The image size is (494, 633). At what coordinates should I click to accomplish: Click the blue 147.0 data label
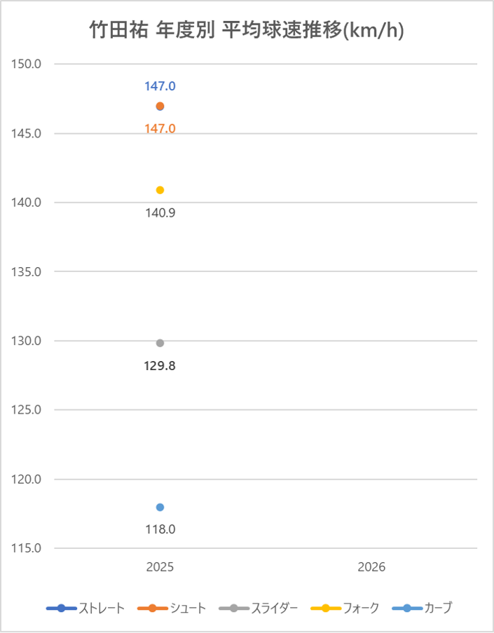pyautogui.click(x=160, y=86)
